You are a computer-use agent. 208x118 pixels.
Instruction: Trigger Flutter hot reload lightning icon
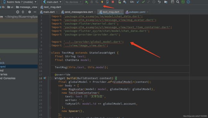[x=102, y=2]
